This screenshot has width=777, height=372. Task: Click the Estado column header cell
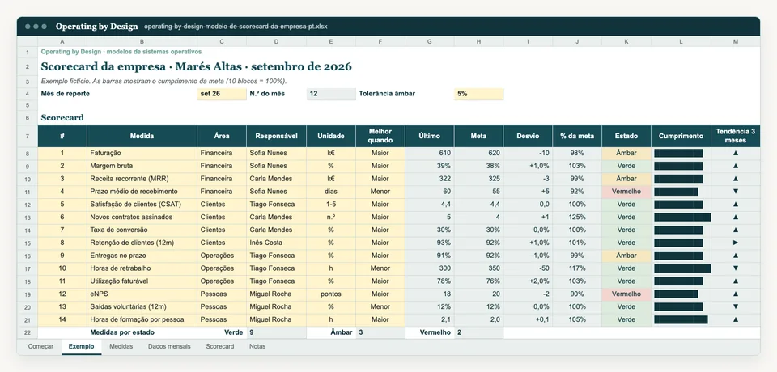(x=626, y=136)
